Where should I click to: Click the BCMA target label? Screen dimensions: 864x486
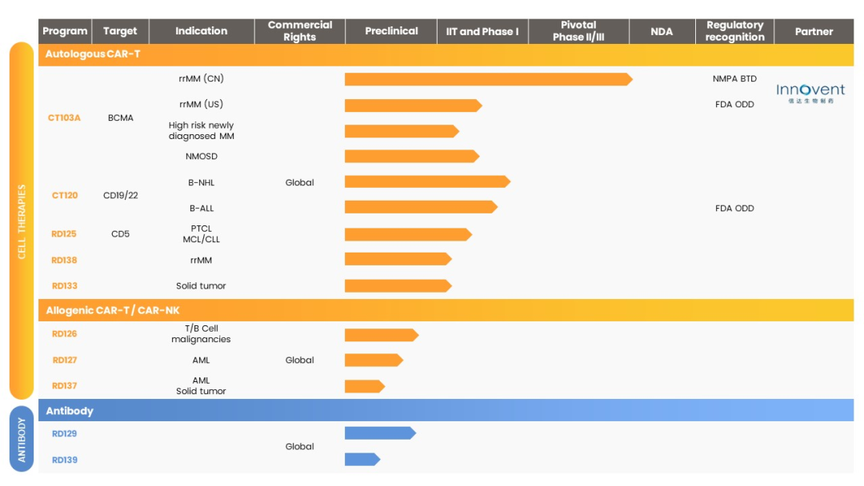click(121, 118)
